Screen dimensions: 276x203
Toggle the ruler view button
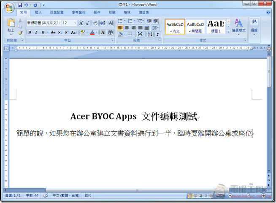tap(268, 49)
